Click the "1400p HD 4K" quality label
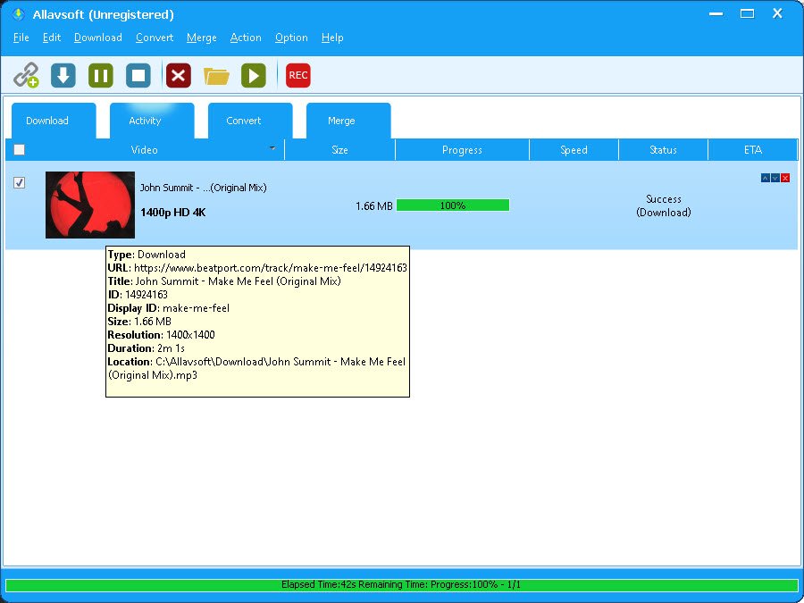Viewport: 804px width, 603px height. [172, 213]
